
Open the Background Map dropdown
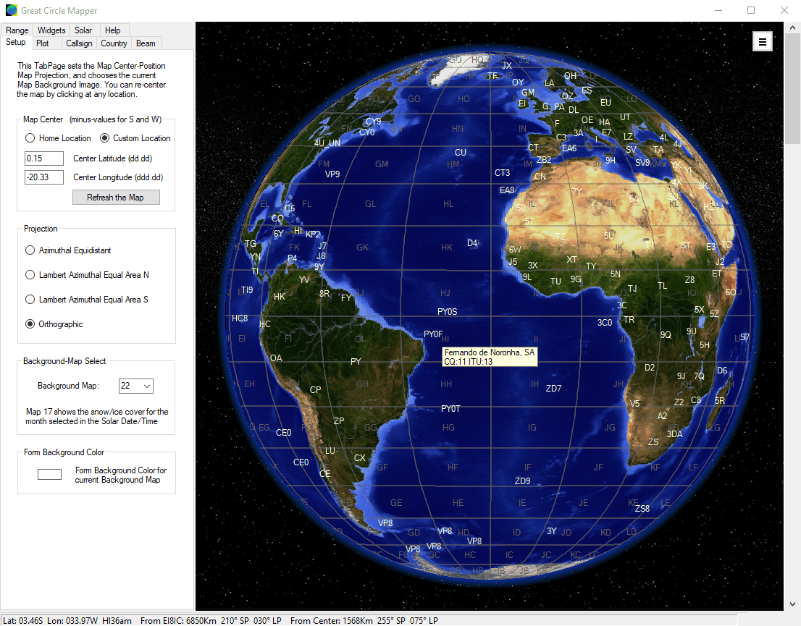148,386
